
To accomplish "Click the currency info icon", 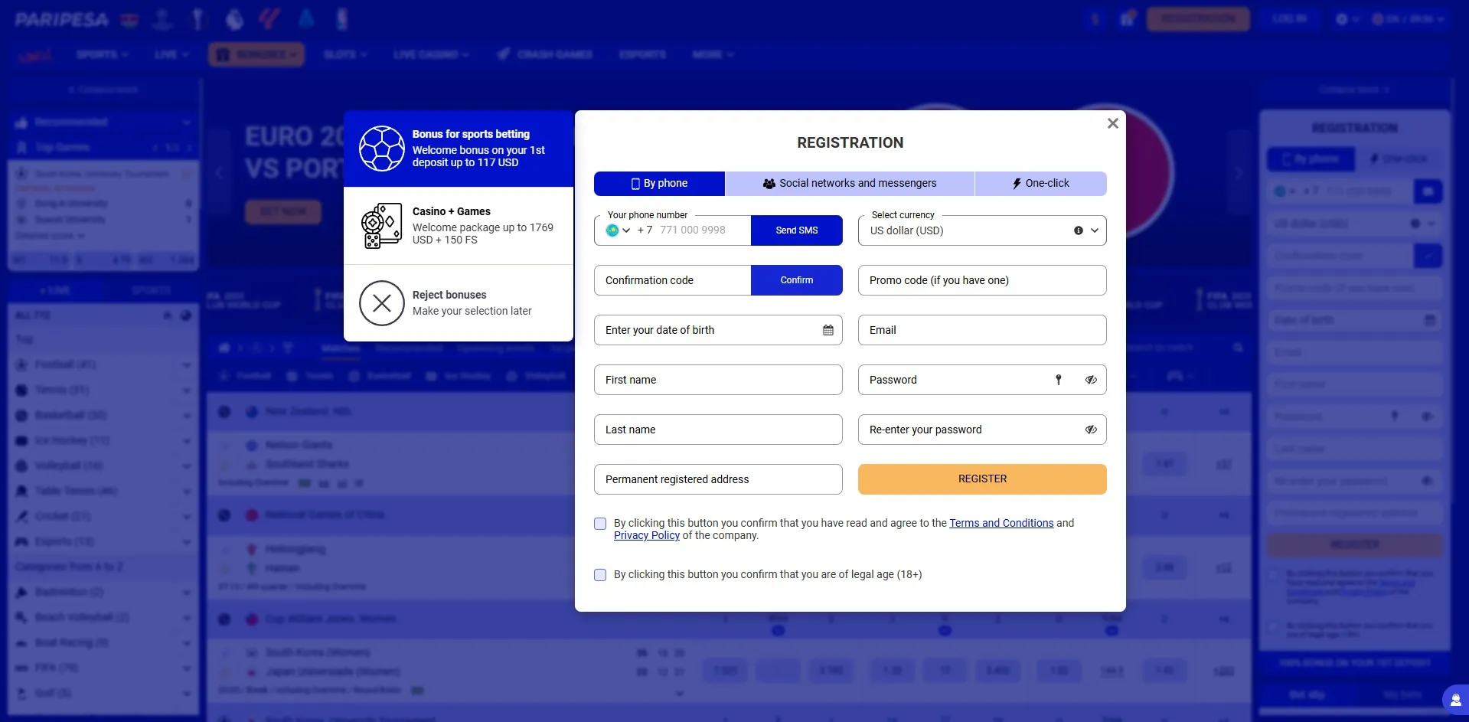I will (x=1078, y=230).
